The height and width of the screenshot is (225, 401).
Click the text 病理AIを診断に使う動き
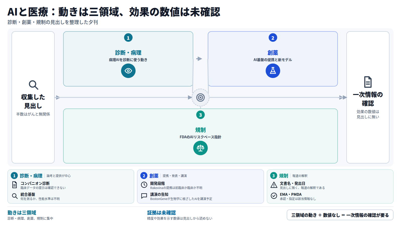(x=128, y=60)
